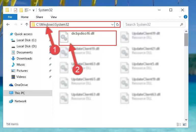Open Local Disk (C:) in sidebar
This screenshot has height=132, width=196.
click(x=27, y=40)
